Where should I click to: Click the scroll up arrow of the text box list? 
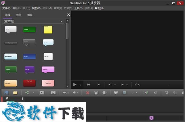67,21
